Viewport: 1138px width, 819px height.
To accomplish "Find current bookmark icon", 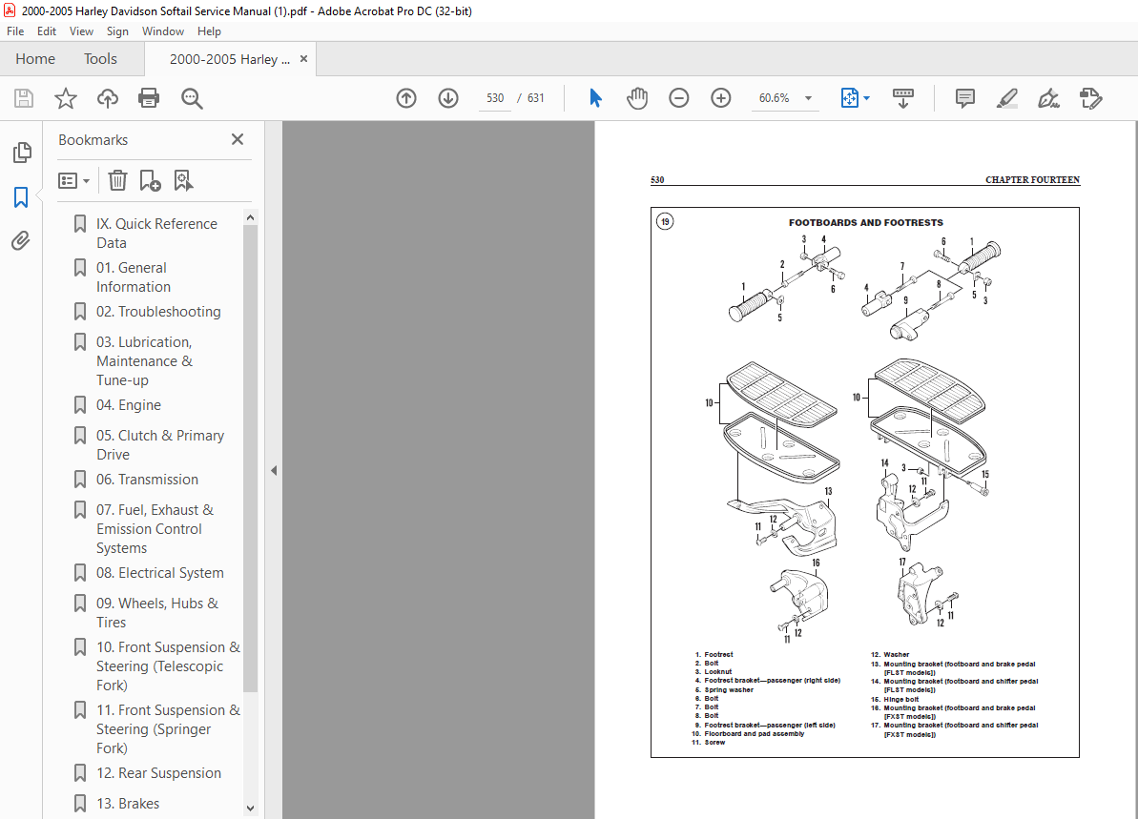I will (183, 180).
